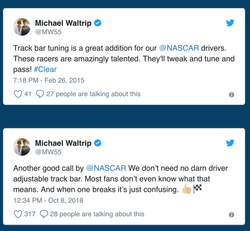Image resolution: width=250 pixels, height=231 pixels.
Task: Open Michael Waltrip's avatar in the first tweet
Action: coord(22,27)
